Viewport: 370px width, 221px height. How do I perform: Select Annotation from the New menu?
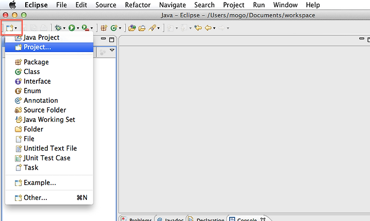[x=49, y=100]
